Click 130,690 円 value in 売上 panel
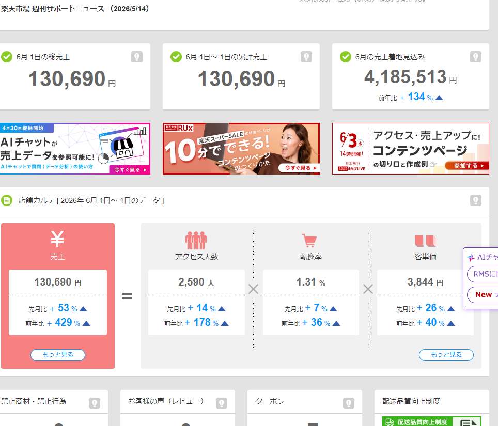Viewport: 498px width, 426px height. click(58, 282)
